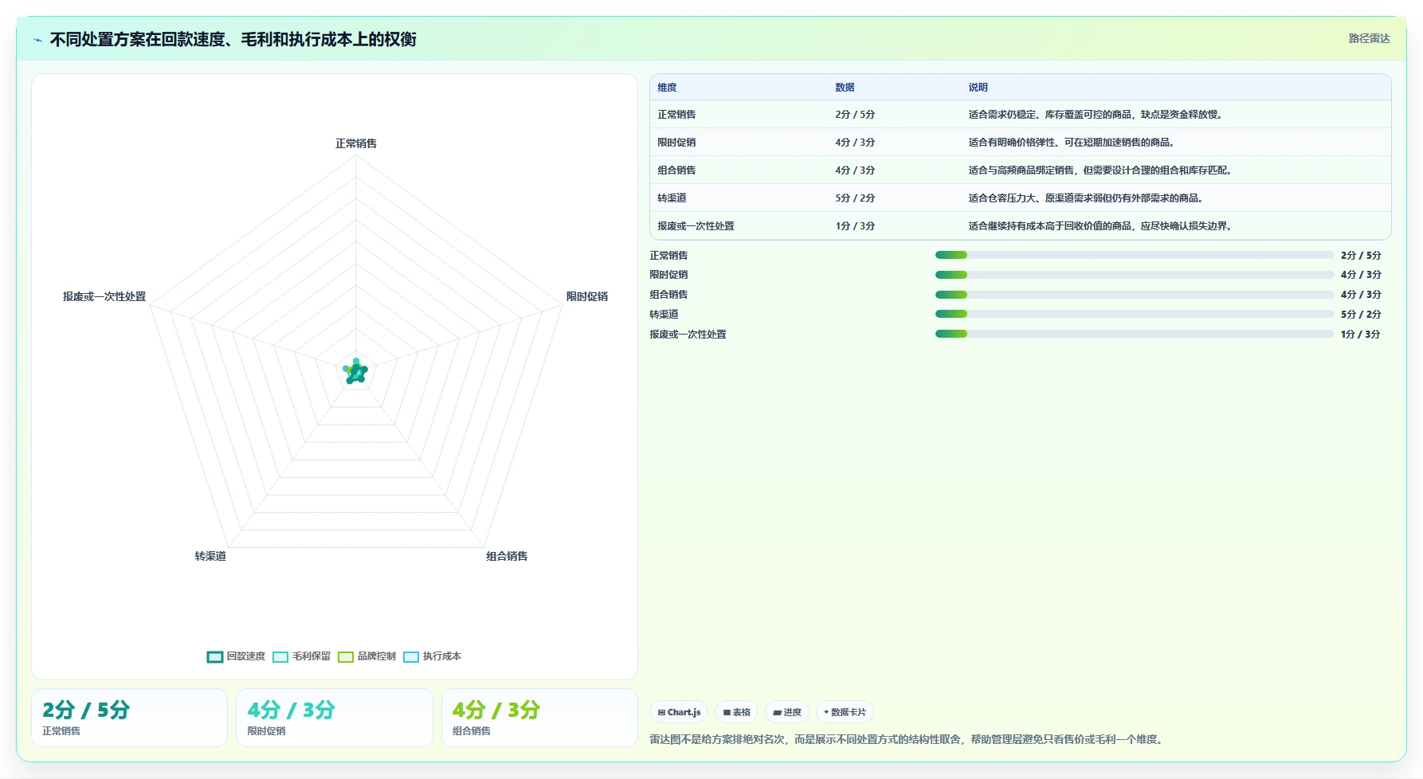Screen dimensions: 1423x779
Task: Open the 4分 / 3分 组合销售 data card
Action: 539,718
